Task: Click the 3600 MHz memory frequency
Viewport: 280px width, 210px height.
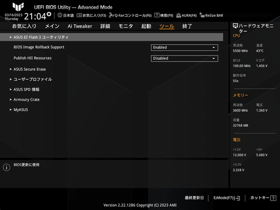Action: coord(240,110)
